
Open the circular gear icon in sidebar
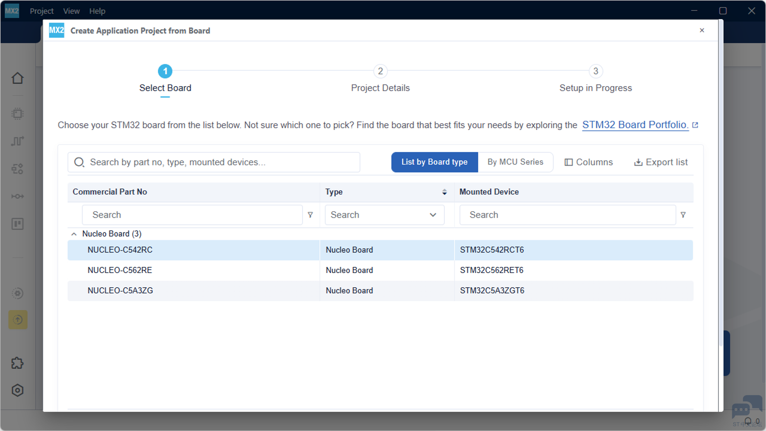pos(18,293)
